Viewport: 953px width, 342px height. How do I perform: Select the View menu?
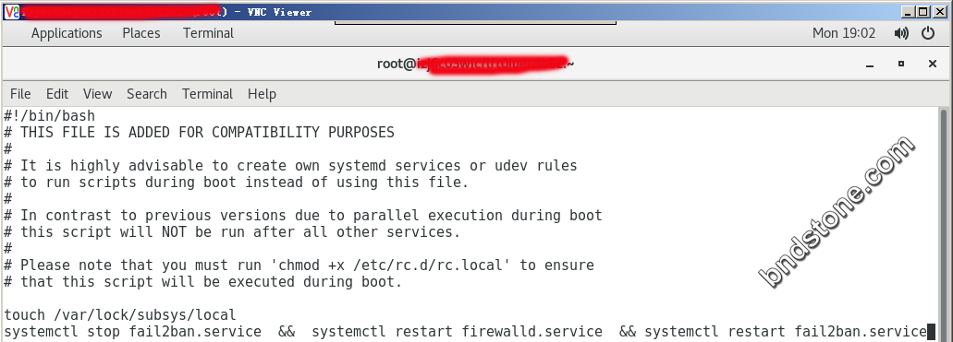97,94
